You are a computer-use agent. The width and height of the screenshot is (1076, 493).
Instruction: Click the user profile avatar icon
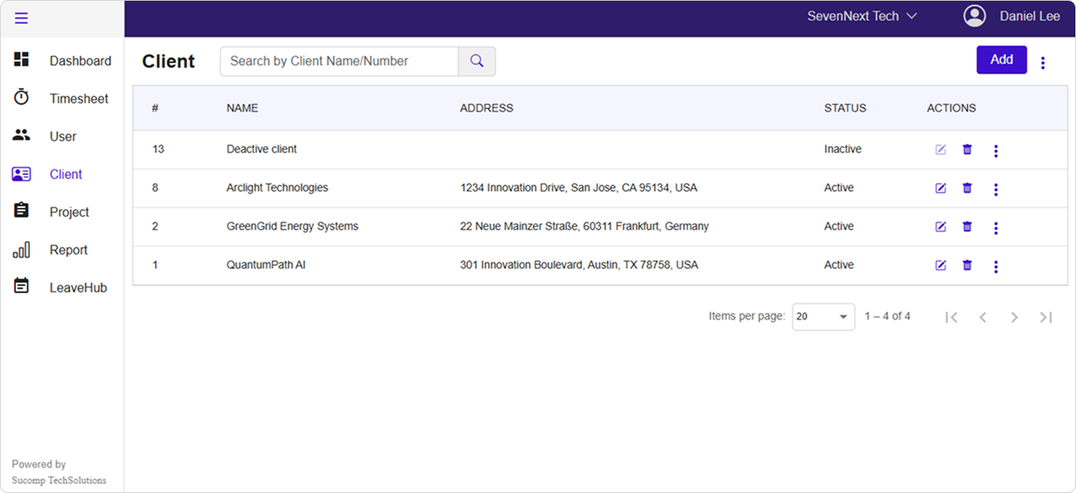point(975,17)
